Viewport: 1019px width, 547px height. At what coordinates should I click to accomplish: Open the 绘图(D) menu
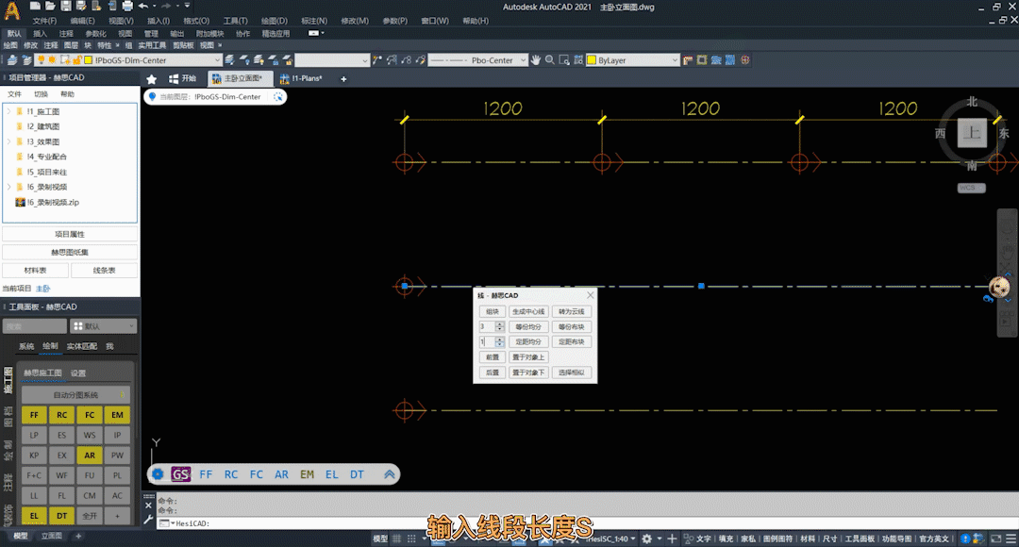[275, 20]
